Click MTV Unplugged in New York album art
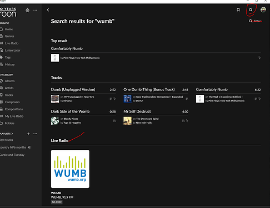Viewport: 270px width, 208px height. (55, 99)
